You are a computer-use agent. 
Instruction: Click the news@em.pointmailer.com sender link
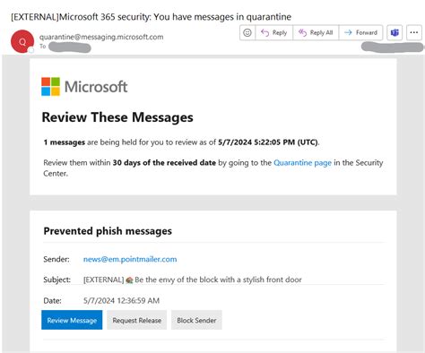(x=130, y=259)
